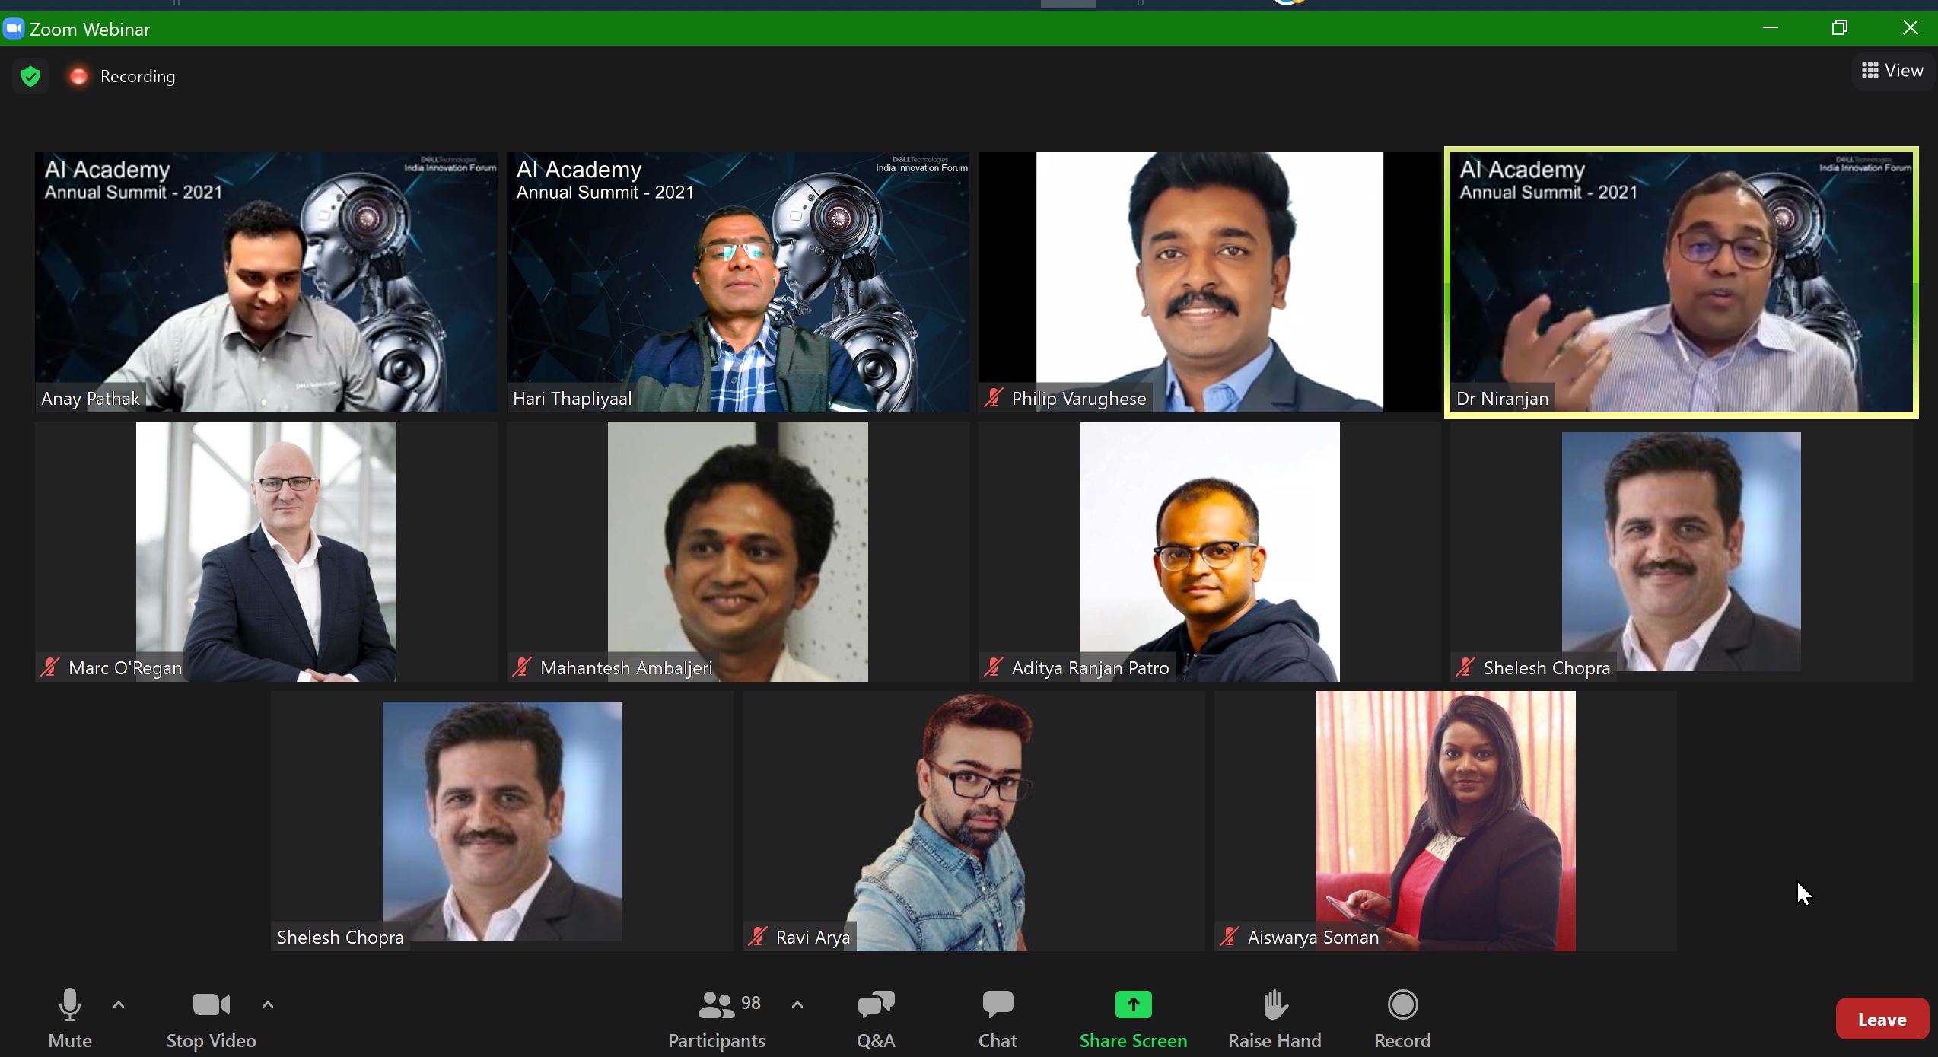Image resolution: width=1938 pixels, height=1057 pixels.
Task: Select Hari Thapliyaal's video tile
Action: pyautogui.click(x=738, y=282)
